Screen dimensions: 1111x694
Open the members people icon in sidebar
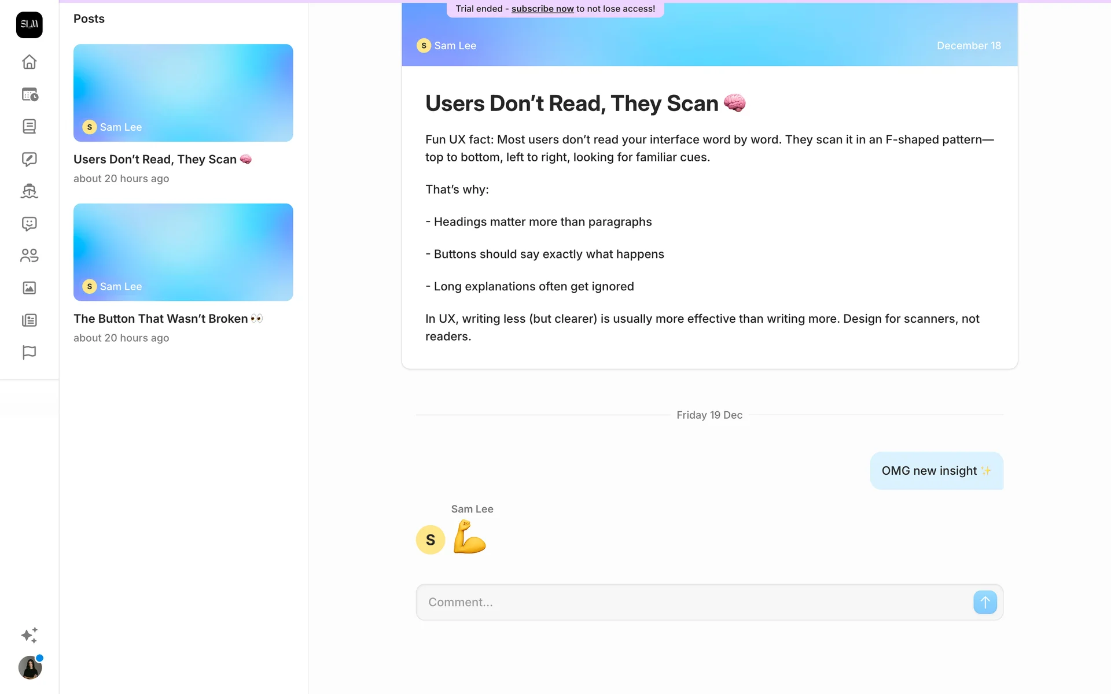29,256
